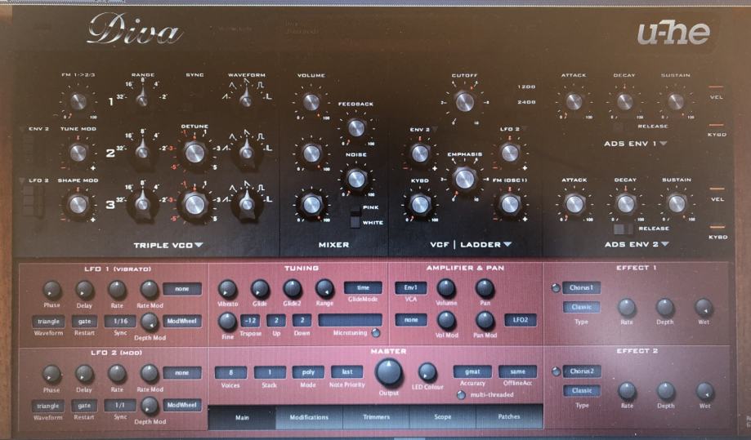751x440 pixels.
Task: Toggle the 2400 filter slope option
Action: click(x=526, y=102)
